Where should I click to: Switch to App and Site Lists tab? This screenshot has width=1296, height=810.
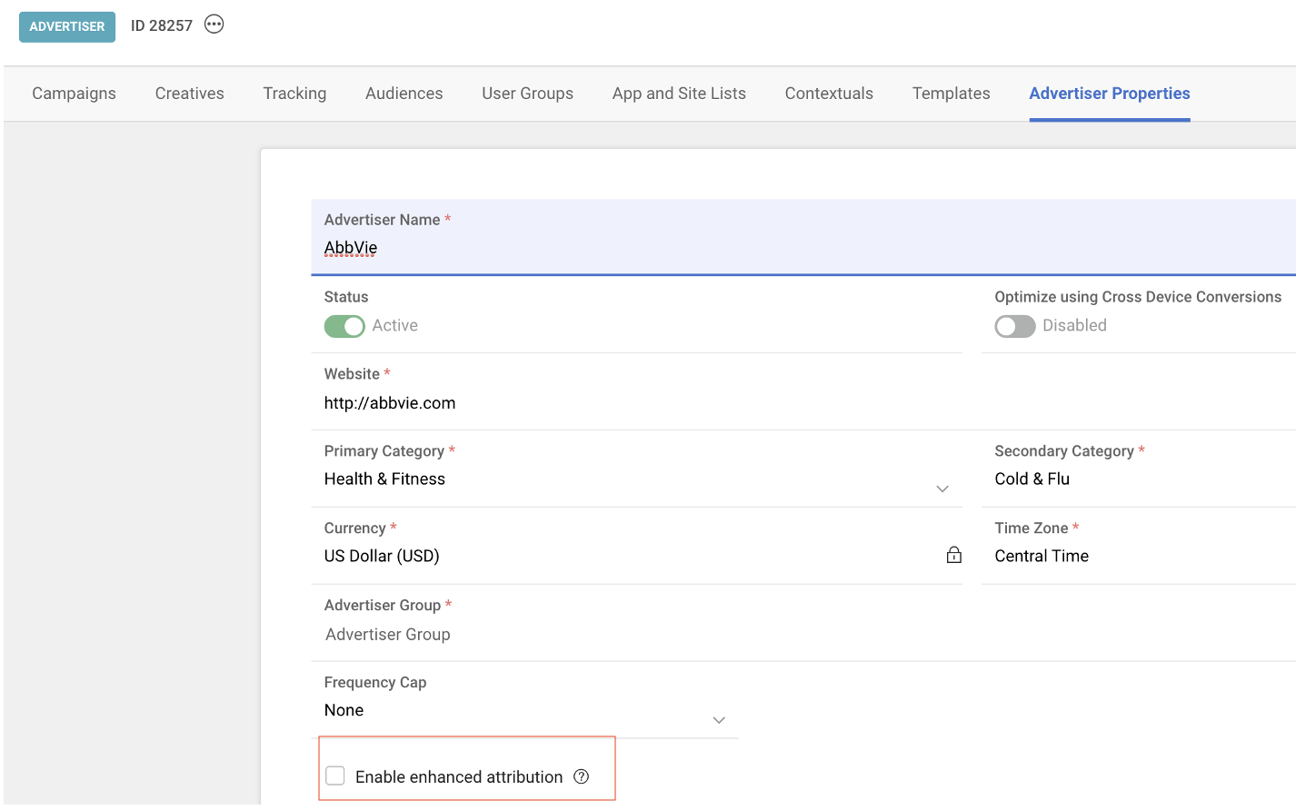coord(679,94)
